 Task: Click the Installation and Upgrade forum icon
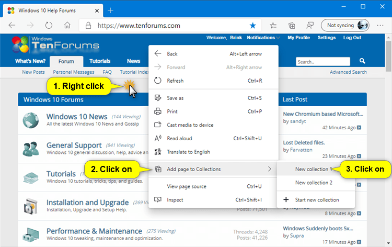pos(30,206)
